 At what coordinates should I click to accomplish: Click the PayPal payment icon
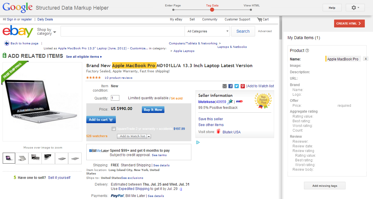tap(117, 196)
